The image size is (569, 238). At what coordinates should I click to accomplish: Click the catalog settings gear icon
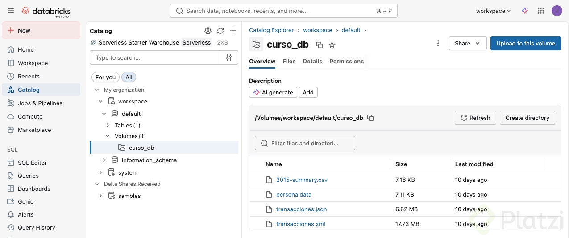[x=208, y=31]
